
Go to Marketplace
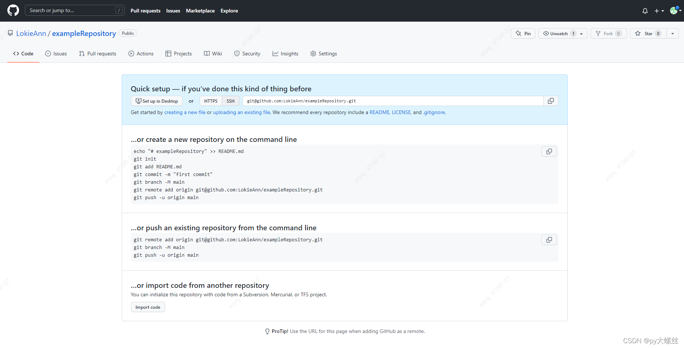tap(200, 11)
